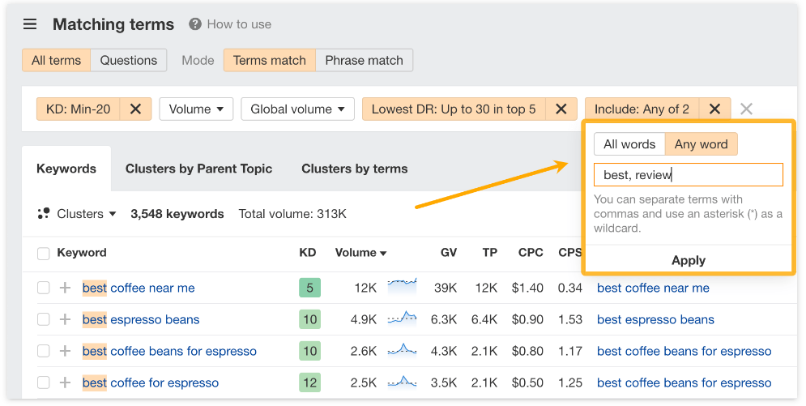Screen dimensions: 806x406
Task: Clear all filters with the gray X
Action: tap(747, 109)
